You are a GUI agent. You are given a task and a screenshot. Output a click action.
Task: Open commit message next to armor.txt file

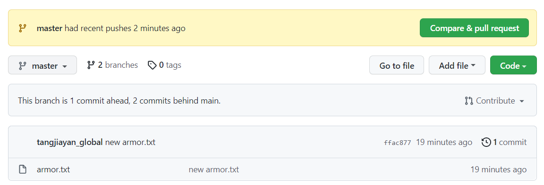(x=214, y=170)
